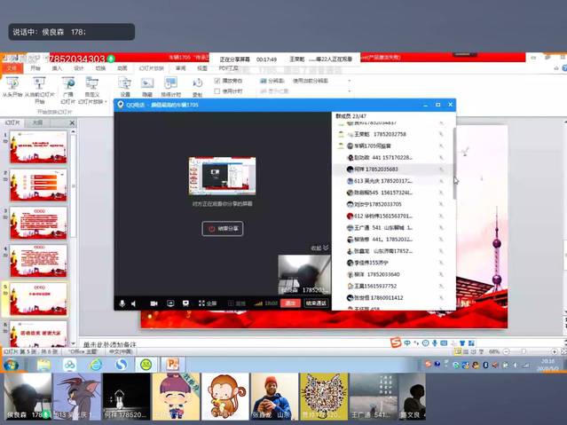Open PowerPoint from Windows taskbar
This screenshot has height=425, width=567.
(172, 364)
